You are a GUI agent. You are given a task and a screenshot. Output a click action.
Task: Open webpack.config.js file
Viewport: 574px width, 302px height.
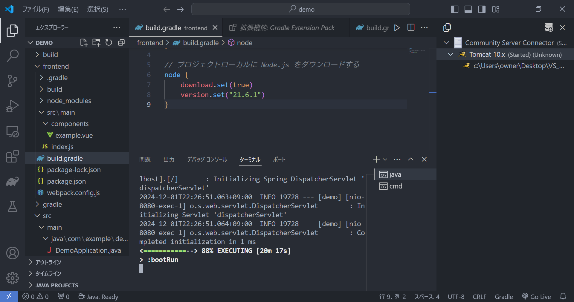[77, 193]
